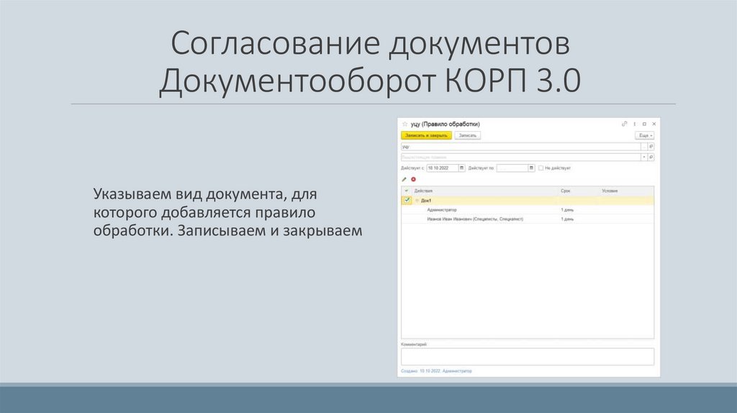Click the checkmark column header in table
This screenshot has height=413, width=737.
406,191
